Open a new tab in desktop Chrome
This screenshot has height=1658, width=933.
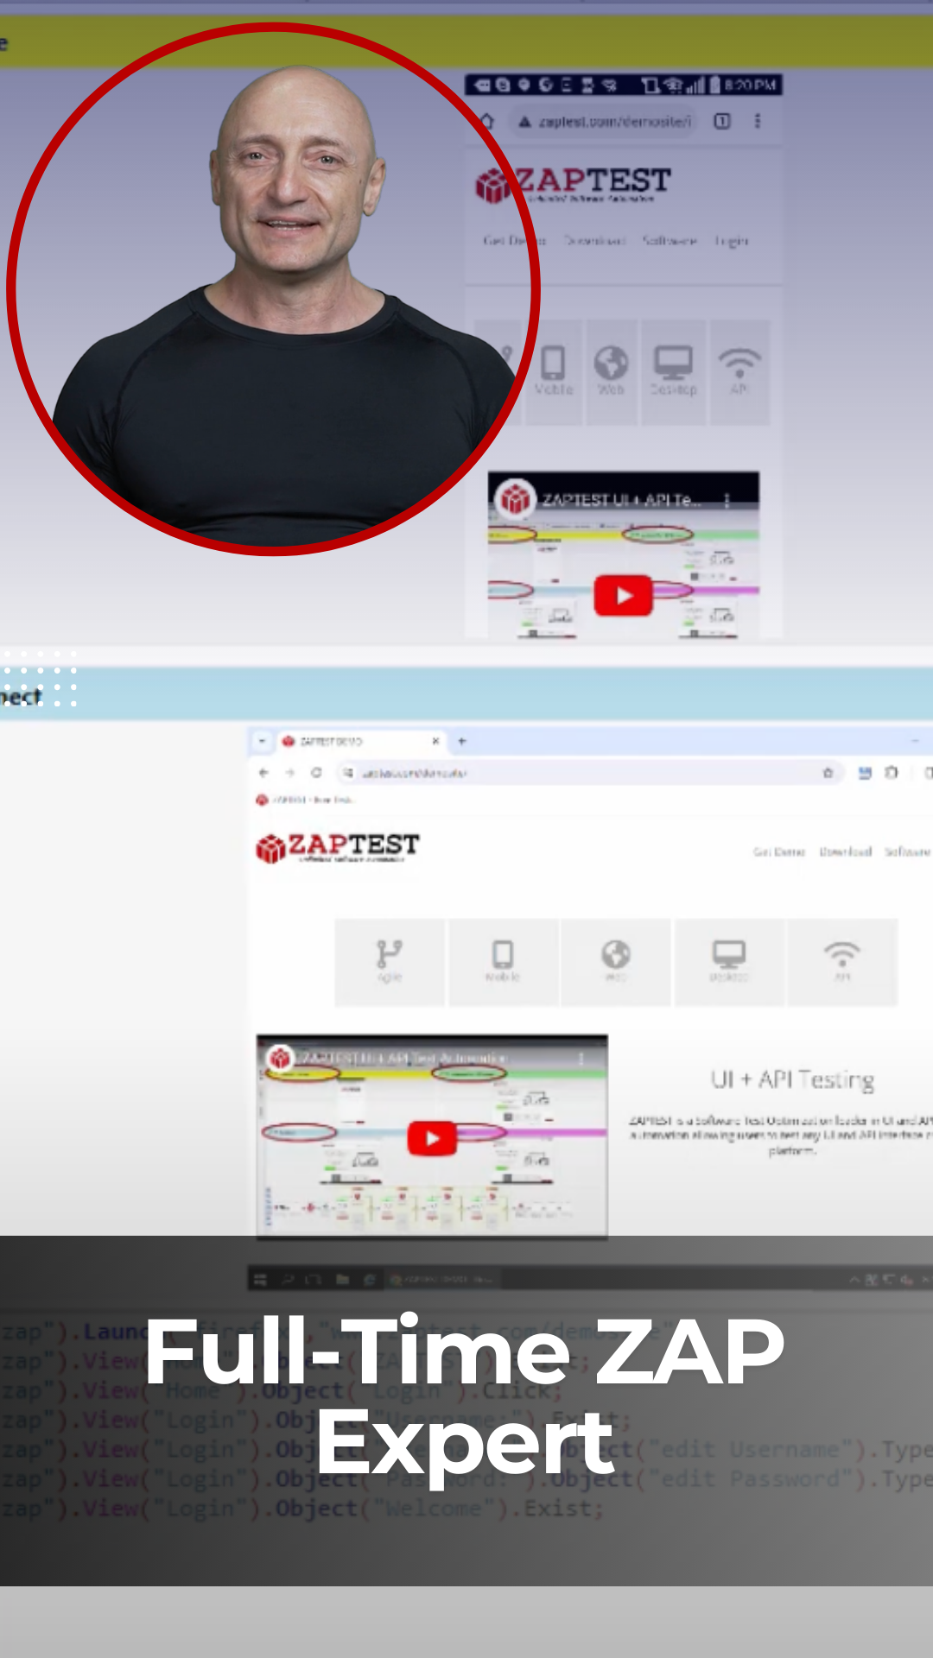(x=462, y=741)
